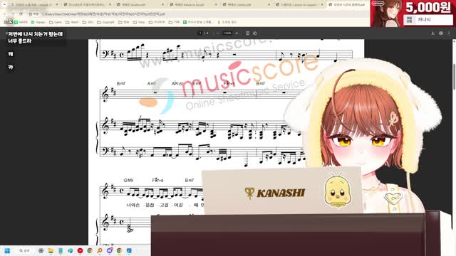Viewport: 456px width, 256px height.
Task: Click the rotate page icon in PDF toolbar
Action: tap(255, 33)
